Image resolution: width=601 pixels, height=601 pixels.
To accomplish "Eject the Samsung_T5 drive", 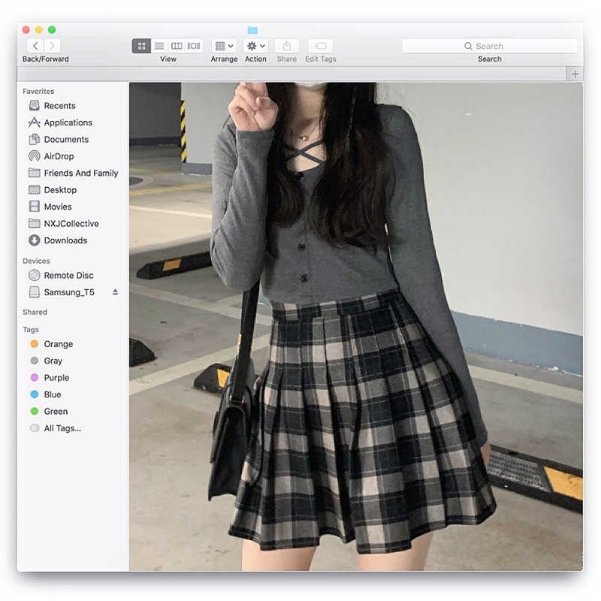I will click(x=115, y=292).
